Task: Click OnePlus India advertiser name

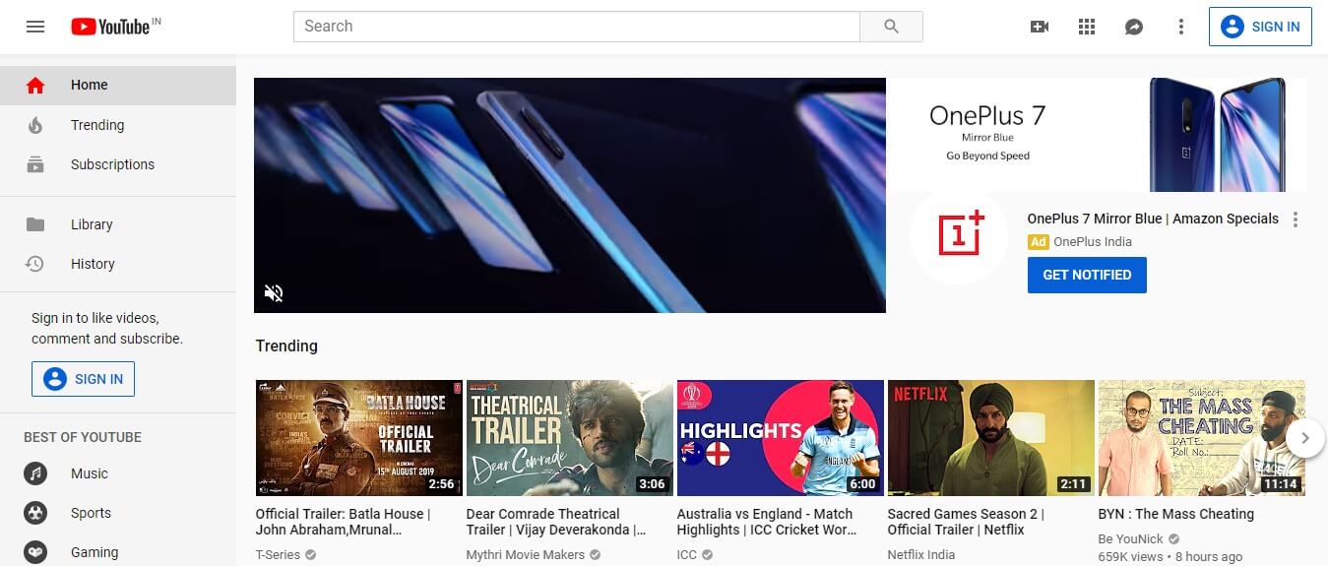Action: click(1093, 242)
